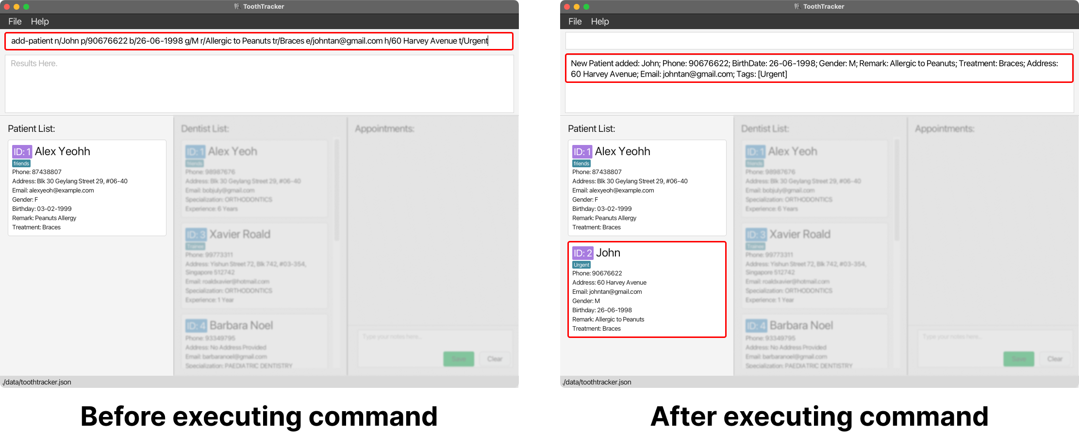Click the 'Patient List:' heading in left window
The width and height of the screenshot is (1079, 432).
click(32, 128)
